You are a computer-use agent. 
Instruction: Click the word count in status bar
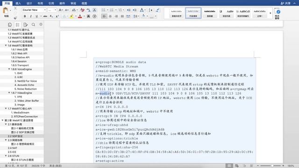tap(38, 166)
